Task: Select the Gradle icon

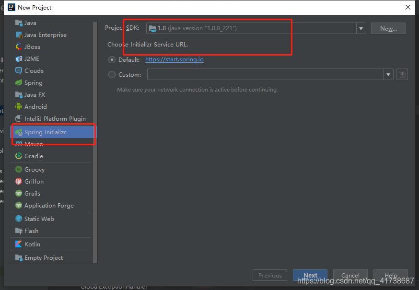Action: pyautogui.click(x=19, y=156)
